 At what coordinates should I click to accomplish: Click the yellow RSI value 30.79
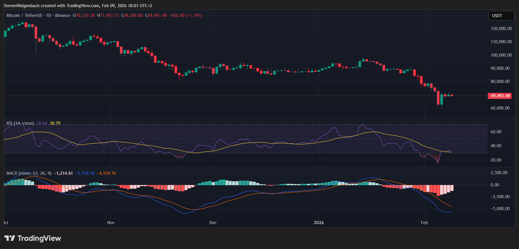[x=55, y=123]
